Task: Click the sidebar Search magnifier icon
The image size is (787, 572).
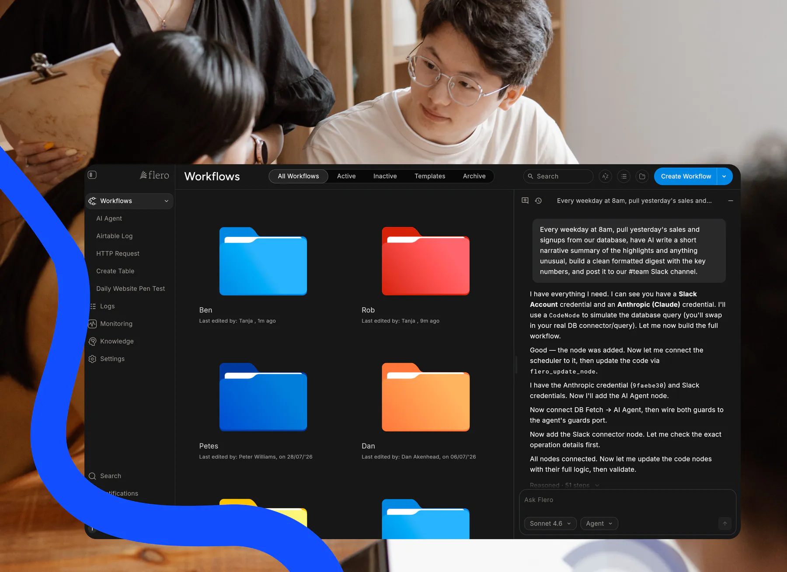Action: point(92,476)
